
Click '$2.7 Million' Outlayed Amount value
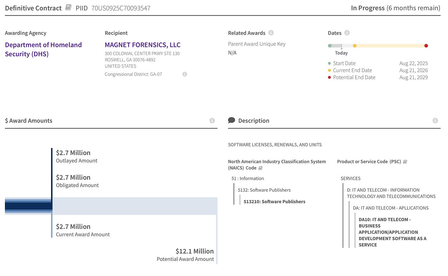[73, 153]
